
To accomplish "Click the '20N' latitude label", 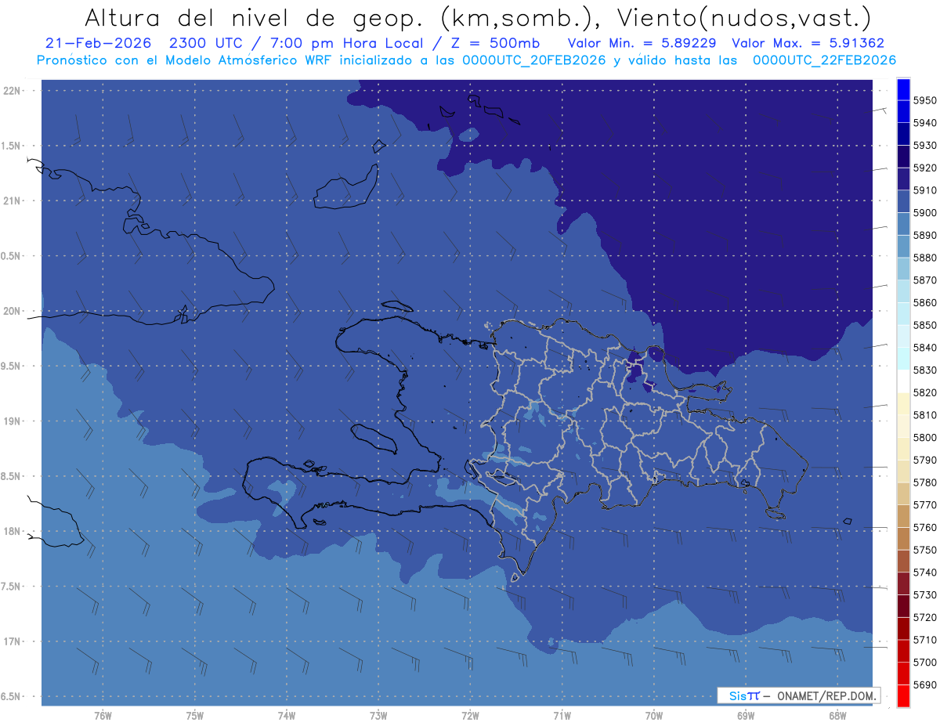I will coord(13,311).
